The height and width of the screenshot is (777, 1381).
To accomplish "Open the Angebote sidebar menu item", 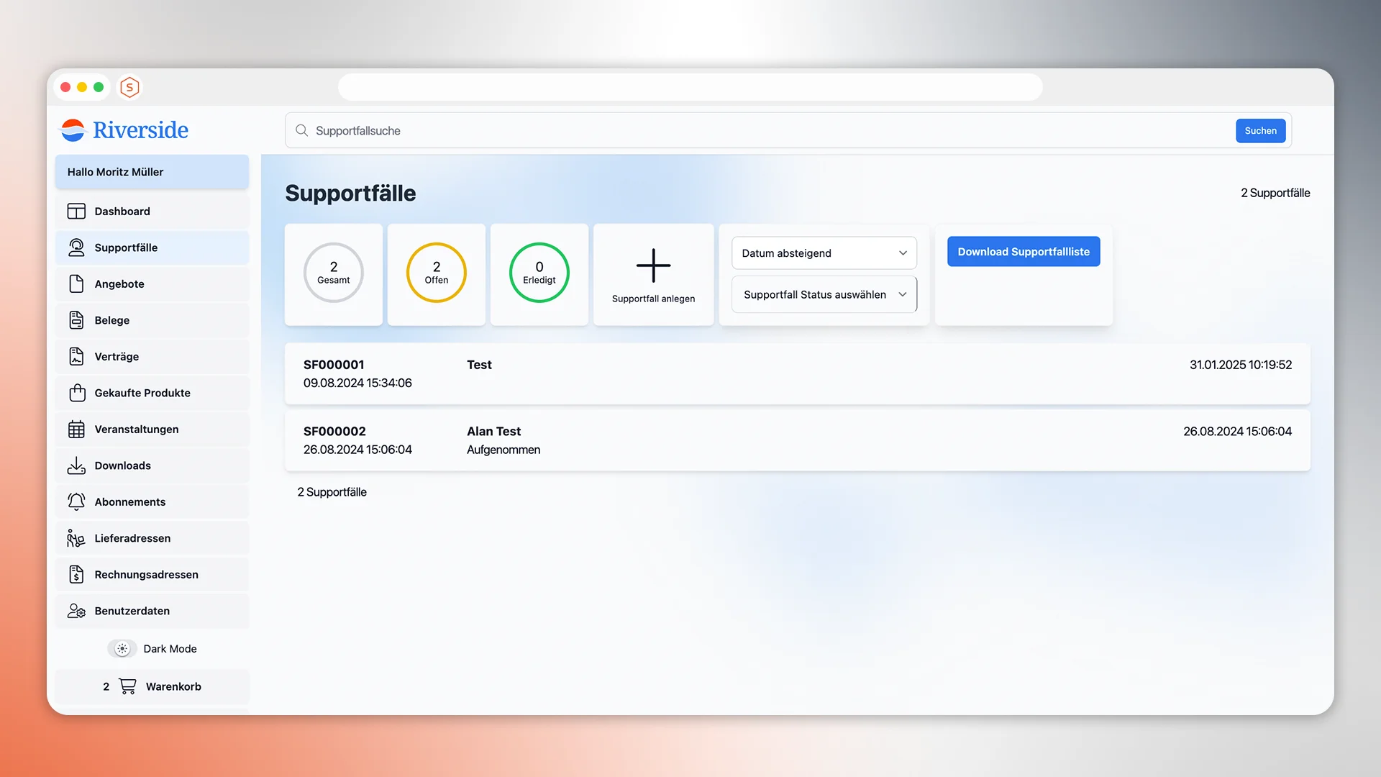I will [119, 284].
